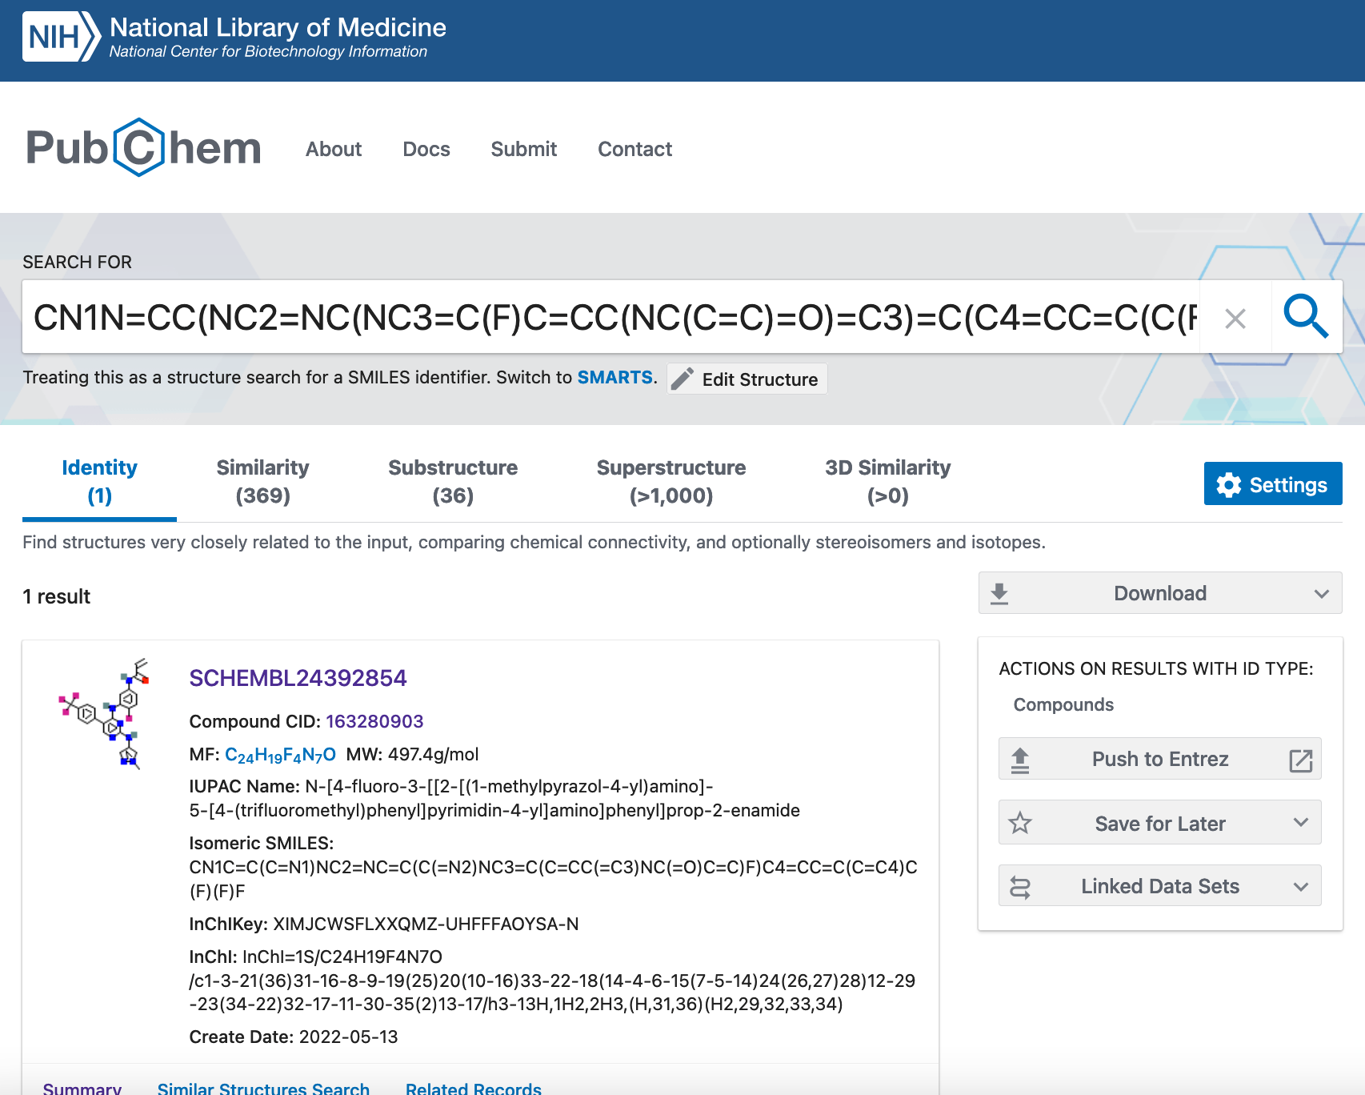Switch to the Substructure (36) tab

(x=453, y=482)
